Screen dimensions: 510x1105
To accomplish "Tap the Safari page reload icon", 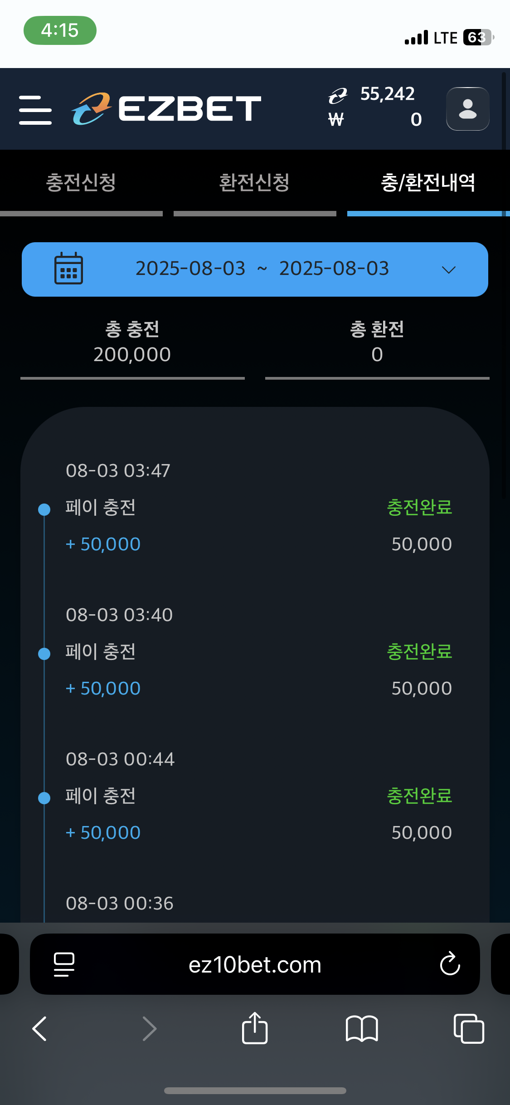I will [450, 964].
